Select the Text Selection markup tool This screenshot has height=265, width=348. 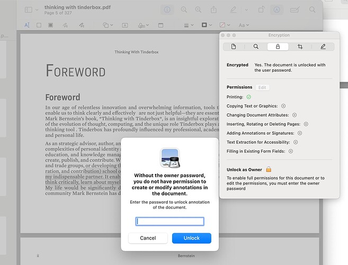tap(27, 25)
